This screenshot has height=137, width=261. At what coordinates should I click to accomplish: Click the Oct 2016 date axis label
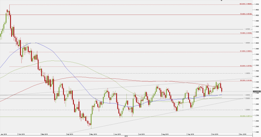click(x=215, y=134)
